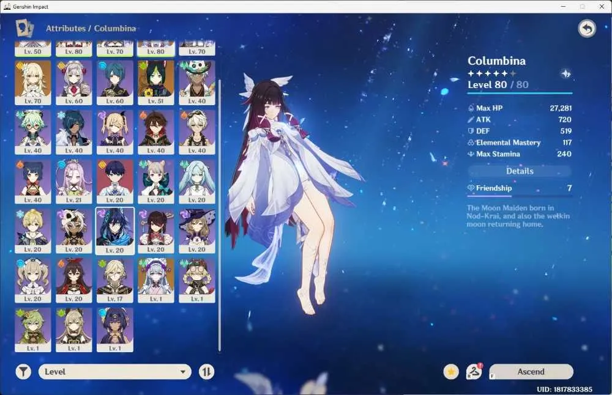Choose Xingqiu's Lv. 60 portrait
This screenshot has width=612, height=395.
[115, 83]
